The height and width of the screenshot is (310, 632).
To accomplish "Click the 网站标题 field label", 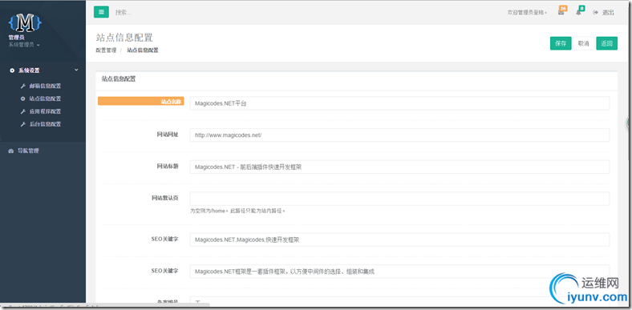I will coord(168,167).
